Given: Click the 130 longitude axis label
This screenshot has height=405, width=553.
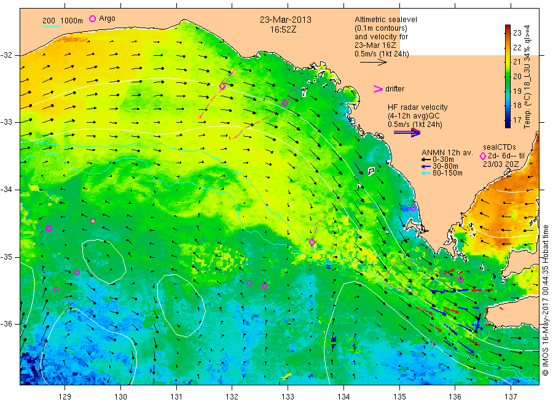Looking at the screenshot, I should (120, 397).
